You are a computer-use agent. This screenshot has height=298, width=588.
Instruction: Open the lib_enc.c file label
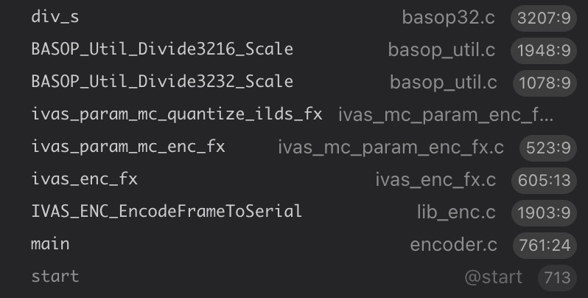click(x=457, y=212)
